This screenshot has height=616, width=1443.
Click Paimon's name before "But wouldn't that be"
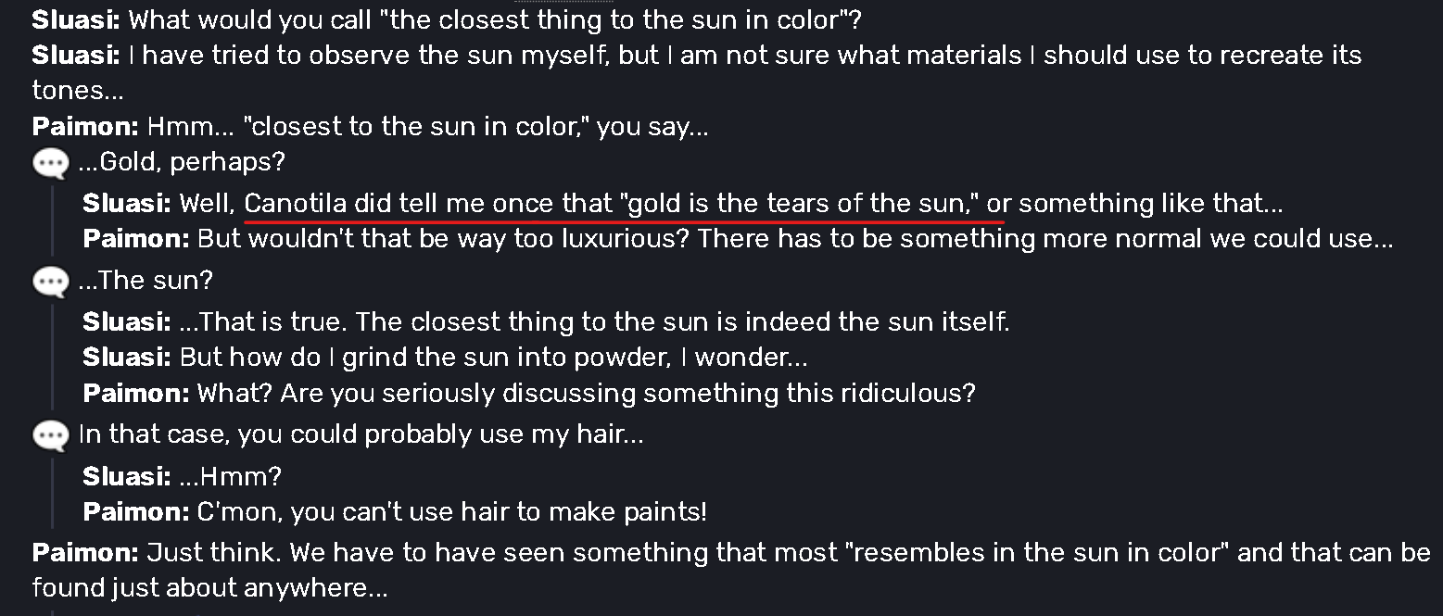tap(136, 239)
